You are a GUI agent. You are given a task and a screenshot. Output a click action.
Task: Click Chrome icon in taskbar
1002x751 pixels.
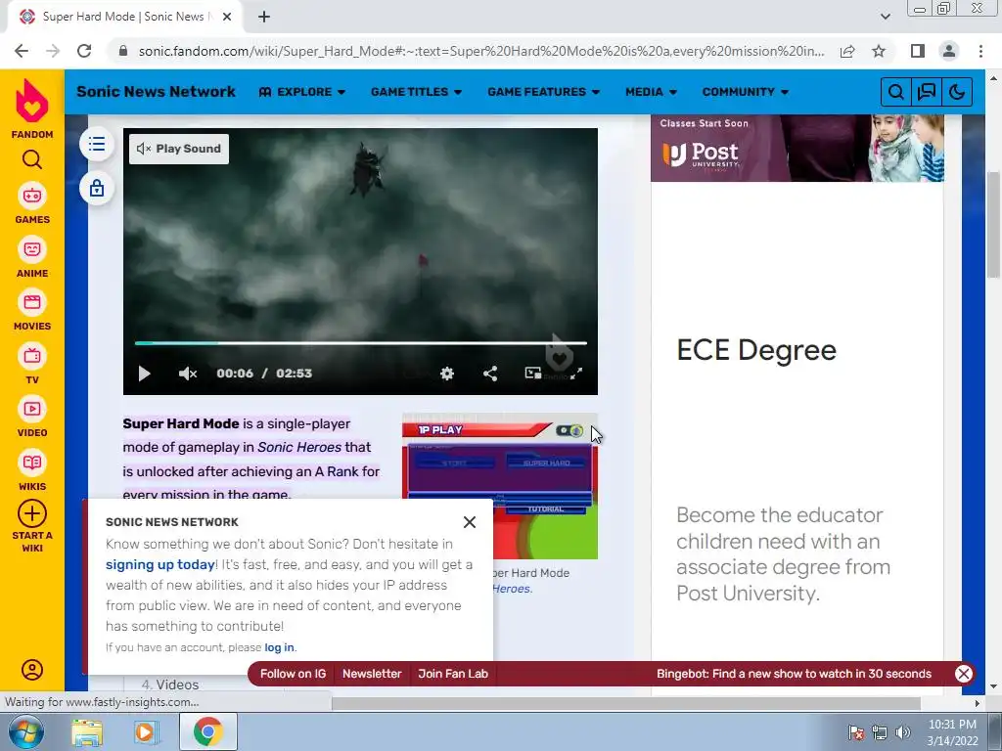click(x=208, y=731)
